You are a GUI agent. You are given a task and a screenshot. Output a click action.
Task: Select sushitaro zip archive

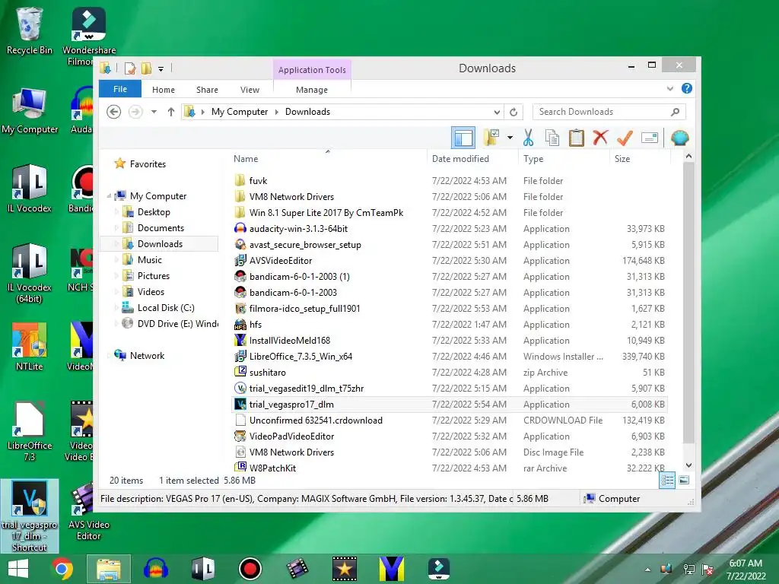pyautogui.click(x=267, y=373)
